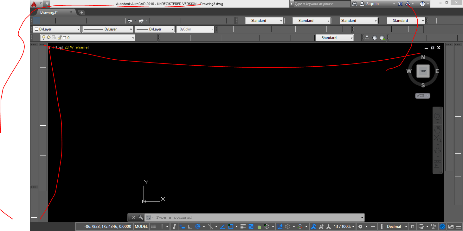Toggle Ortho mode in status bar
The width and height of the screenshot is (463, 231).
(x=190, y=227)
